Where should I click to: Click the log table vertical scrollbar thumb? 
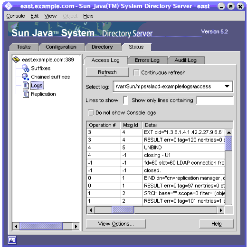(x=228, y=144)
